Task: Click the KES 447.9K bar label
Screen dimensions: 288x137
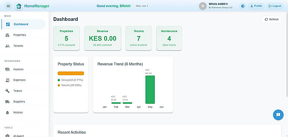Action: pyautogui.click(x=148, y=71)
